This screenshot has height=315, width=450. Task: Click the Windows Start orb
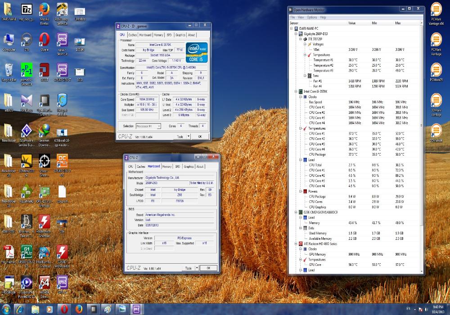point(6,309)
